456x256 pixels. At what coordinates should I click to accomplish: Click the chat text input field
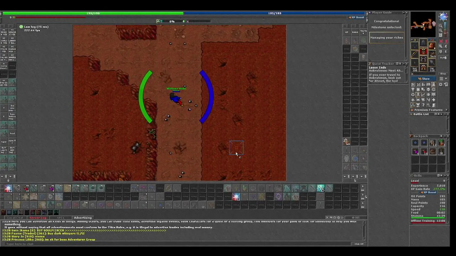click(178, 244)
